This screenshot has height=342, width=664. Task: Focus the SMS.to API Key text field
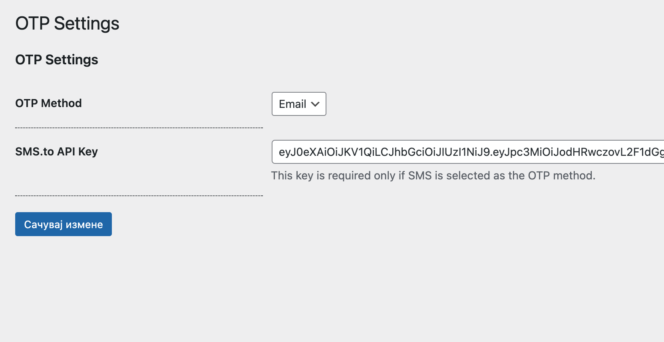468,152
